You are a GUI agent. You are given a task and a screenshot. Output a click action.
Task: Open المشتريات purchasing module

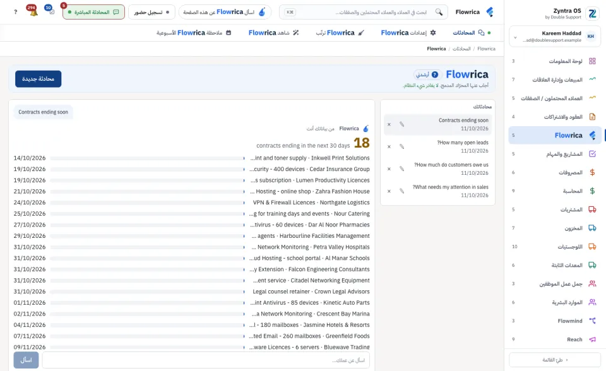(x=555, y=209)
